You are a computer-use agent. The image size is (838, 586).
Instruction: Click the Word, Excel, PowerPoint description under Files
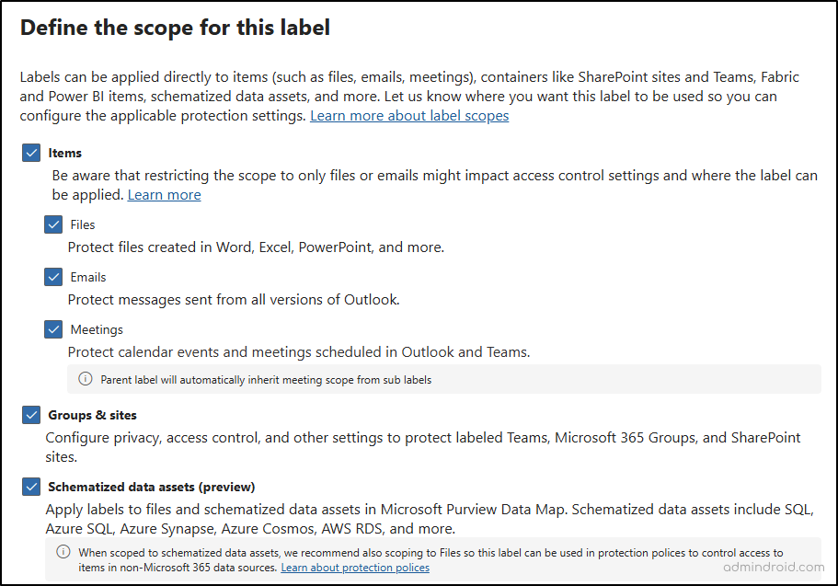pos(256,247)
